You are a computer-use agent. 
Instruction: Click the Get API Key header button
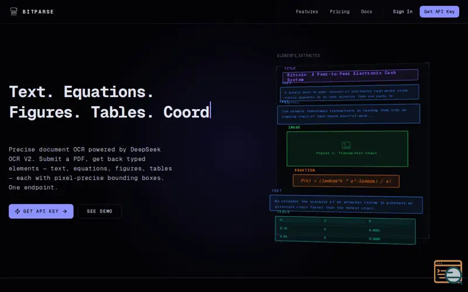click(x=439, y=12)
